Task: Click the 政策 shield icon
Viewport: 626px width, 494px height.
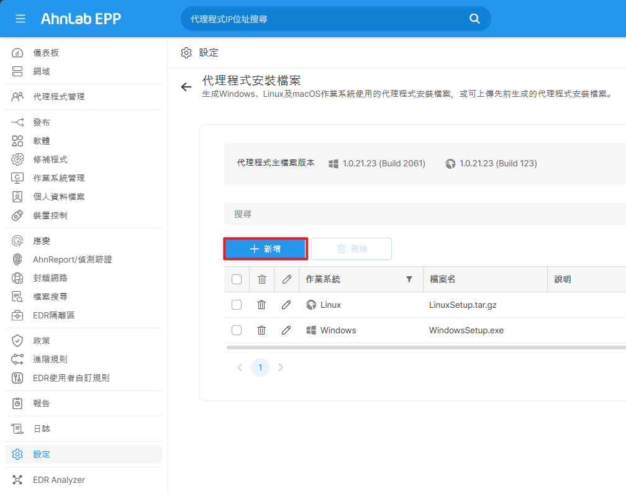Action: tap(17, 341)
